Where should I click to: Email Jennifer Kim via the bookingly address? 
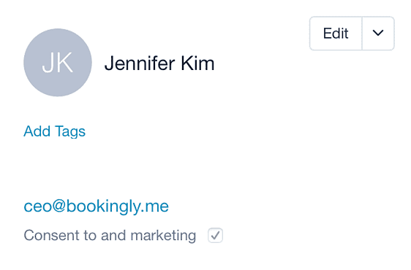97,207
